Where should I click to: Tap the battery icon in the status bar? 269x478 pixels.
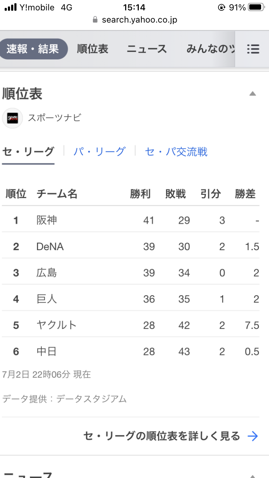[256, 7]
